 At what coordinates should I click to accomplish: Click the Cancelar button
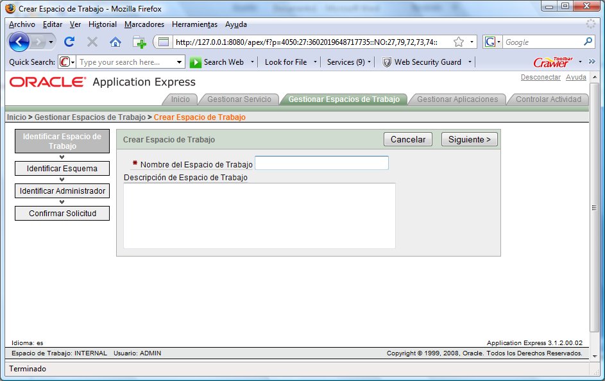[x=408, y=139]
